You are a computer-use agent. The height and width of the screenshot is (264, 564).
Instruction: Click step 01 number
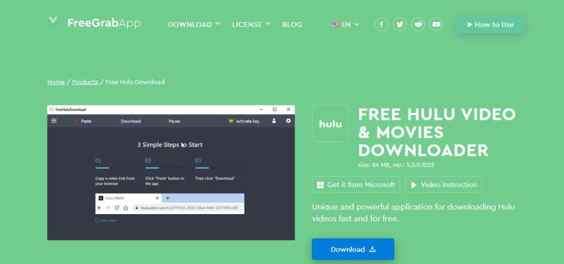coord(98,161)
